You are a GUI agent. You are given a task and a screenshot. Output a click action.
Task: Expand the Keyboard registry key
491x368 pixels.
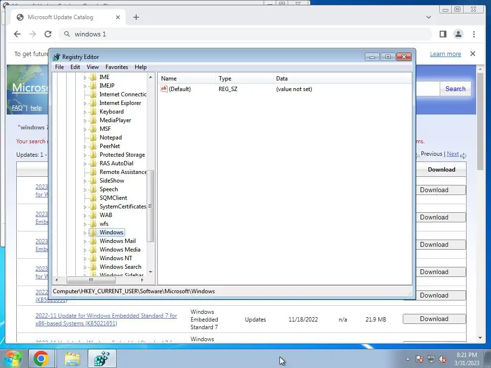click(x=85, y=112)
